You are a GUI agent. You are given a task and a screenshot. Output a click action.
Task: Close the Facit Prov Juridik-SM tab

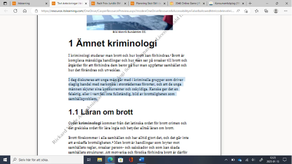pos(125,4)
